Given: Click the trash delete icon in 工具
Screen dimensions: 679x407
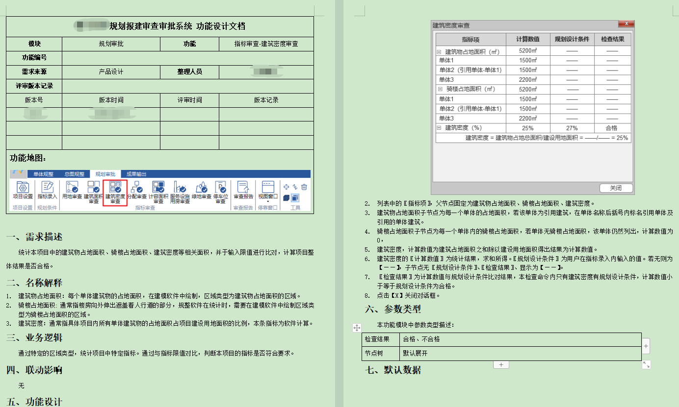Looking at the screenshot, I should click(x=304, y=187).
